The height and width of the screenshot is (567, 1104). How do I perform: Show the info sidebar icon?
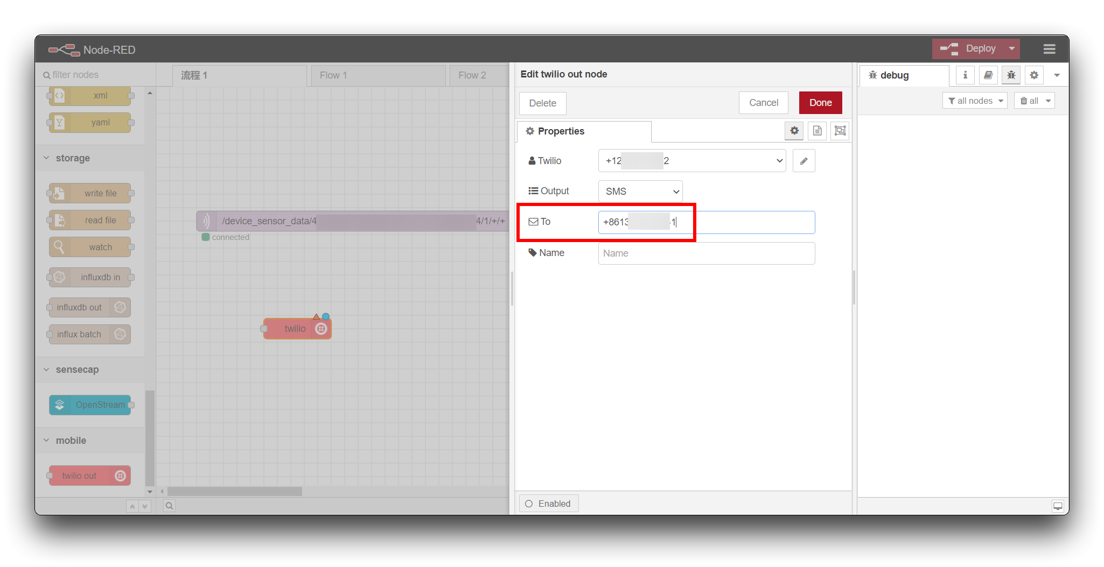965,75
